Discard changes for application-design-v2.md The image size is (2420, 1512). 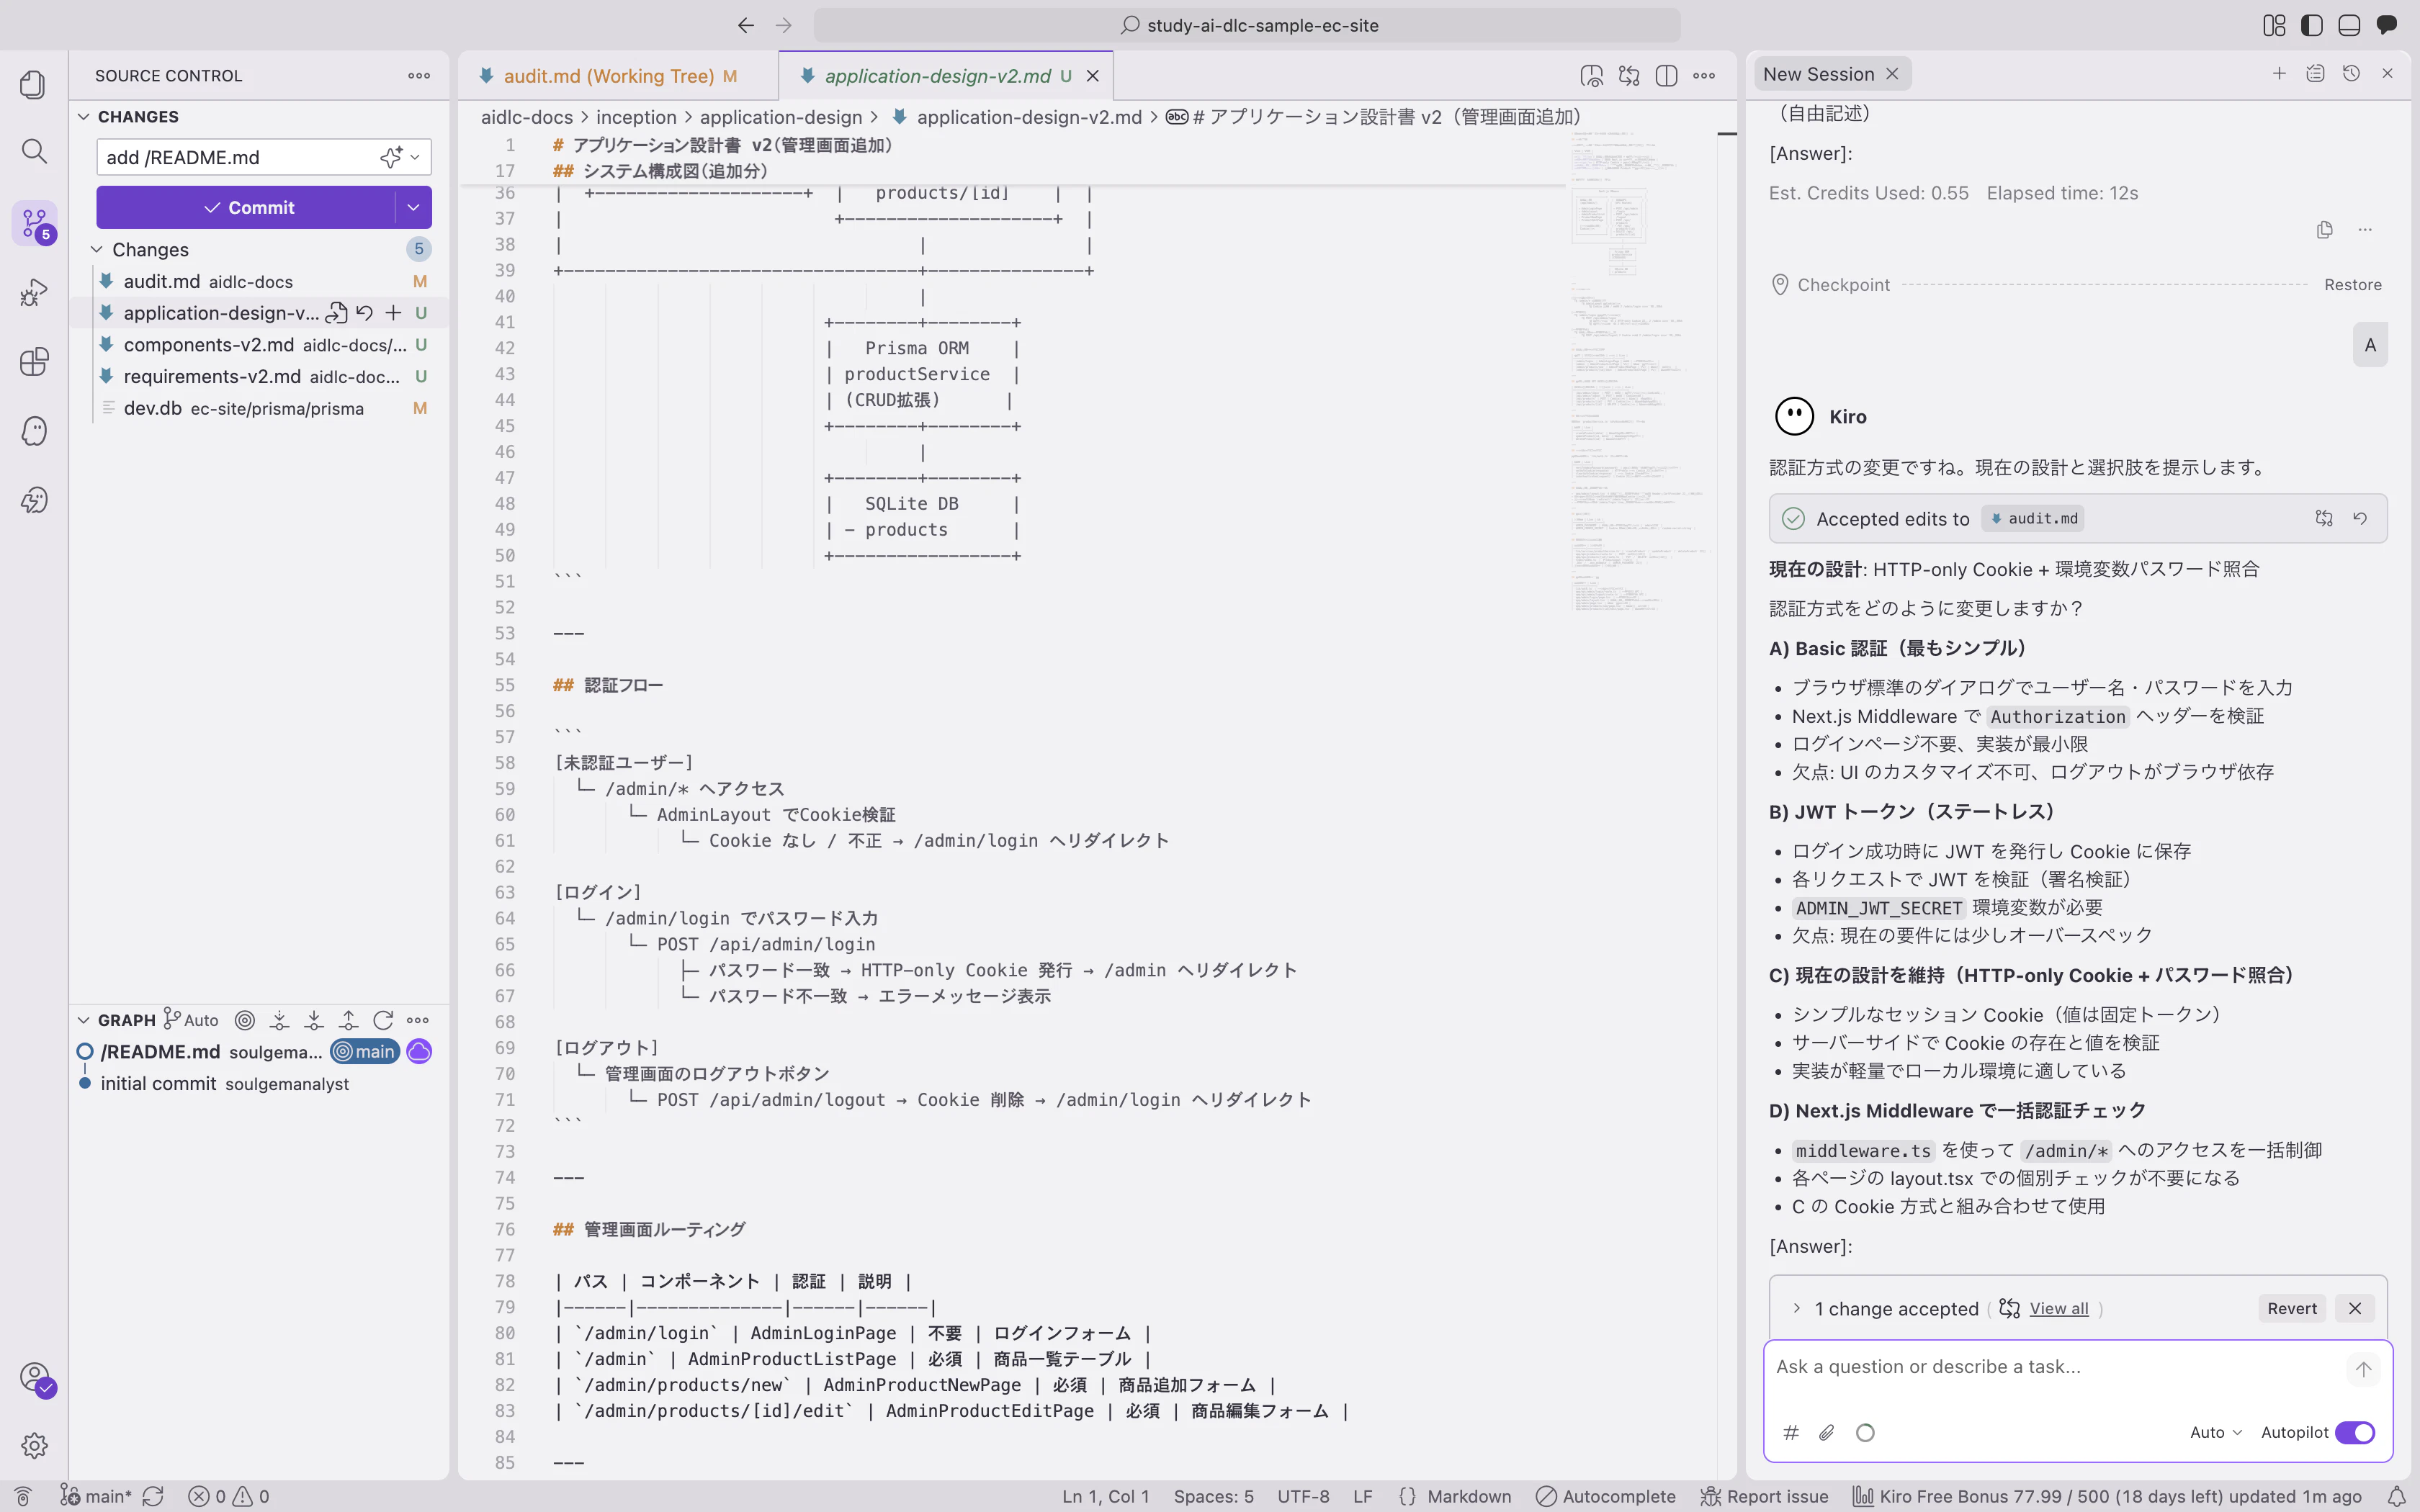[365, 313]
